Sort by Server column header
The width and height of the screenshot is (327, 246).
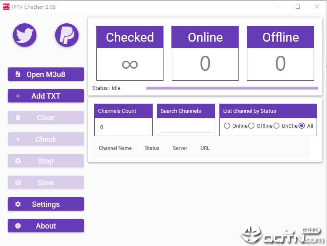click(180, 148)
